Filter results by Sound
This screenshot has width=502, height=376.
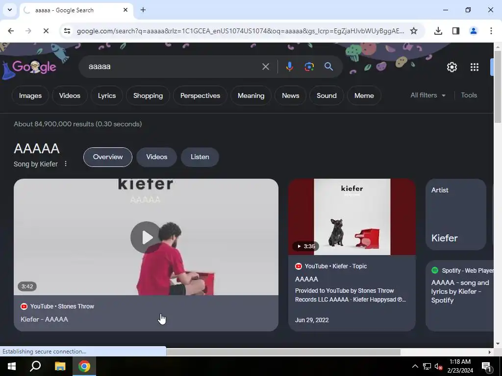326,95
